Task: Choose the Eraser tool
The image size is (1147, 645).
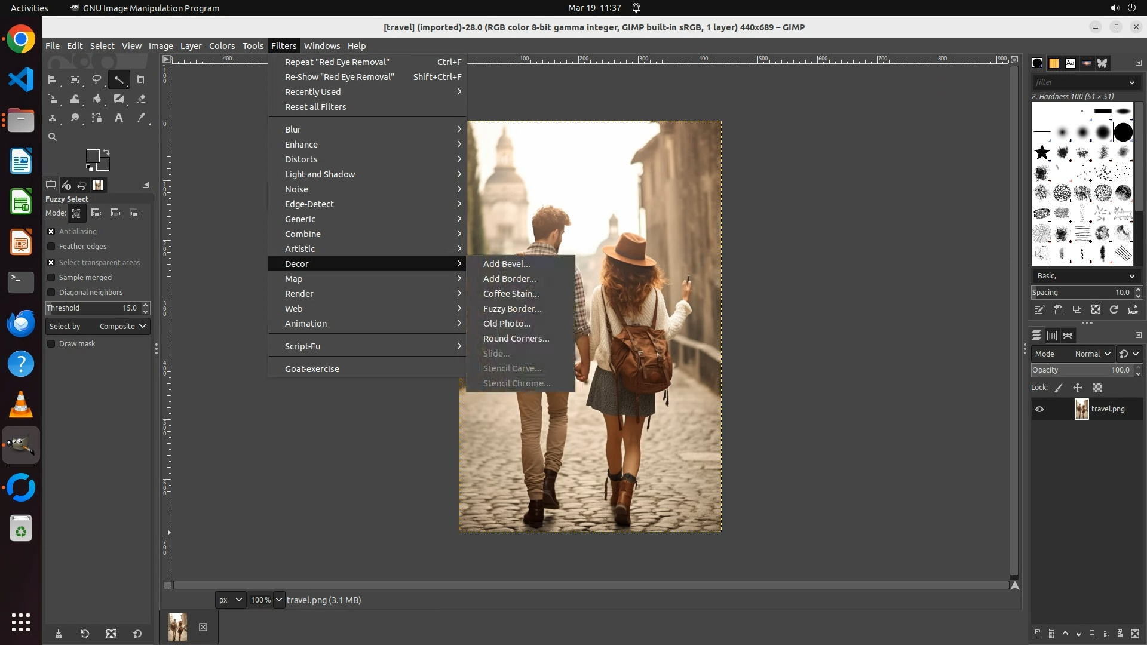Action: pos(141,99)
